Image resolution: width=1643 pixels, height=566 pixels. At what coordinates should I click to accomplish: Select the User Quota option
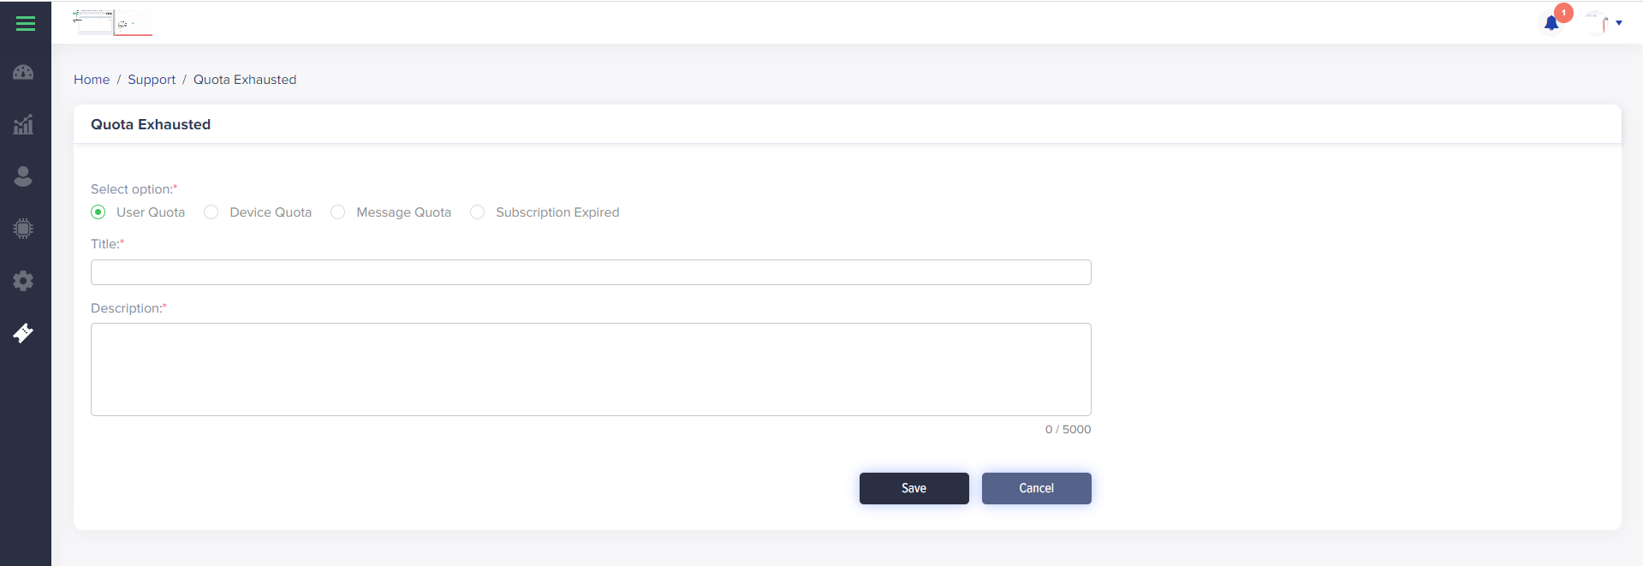tap(98, 212)
